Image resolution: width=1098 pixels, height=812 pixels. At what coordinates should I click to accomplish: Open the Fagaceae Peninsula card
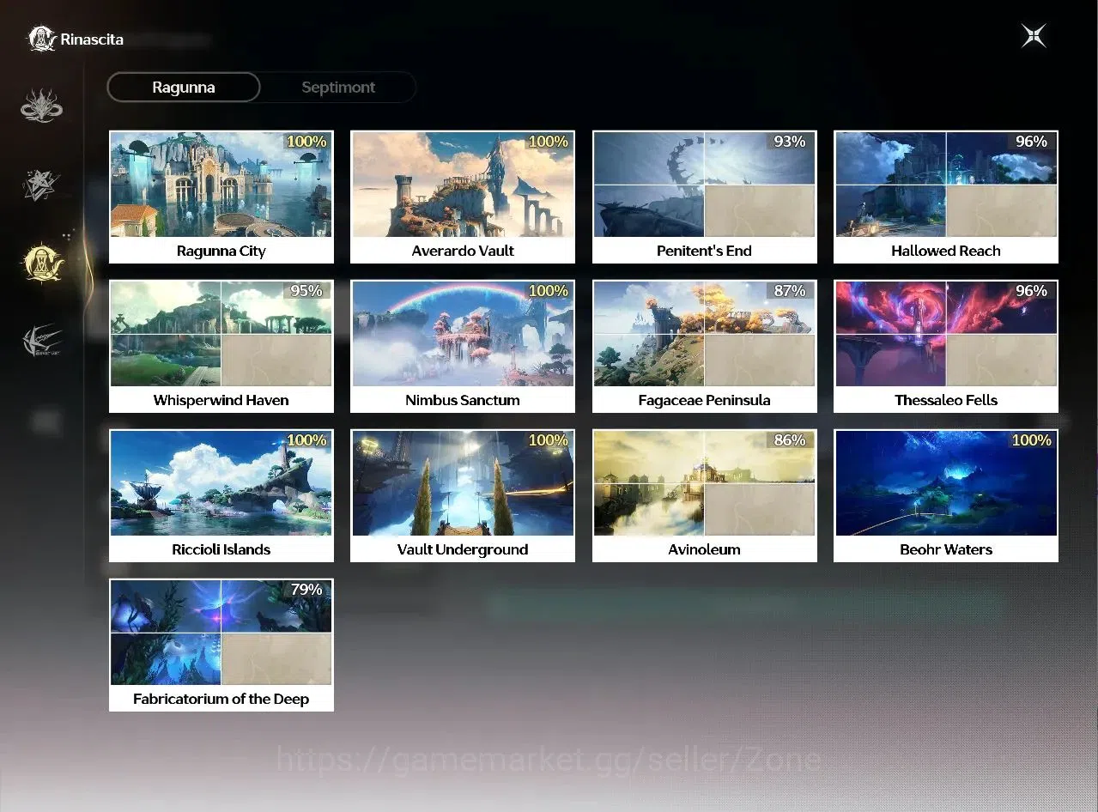pyautogui.click(x=704, y=347)
